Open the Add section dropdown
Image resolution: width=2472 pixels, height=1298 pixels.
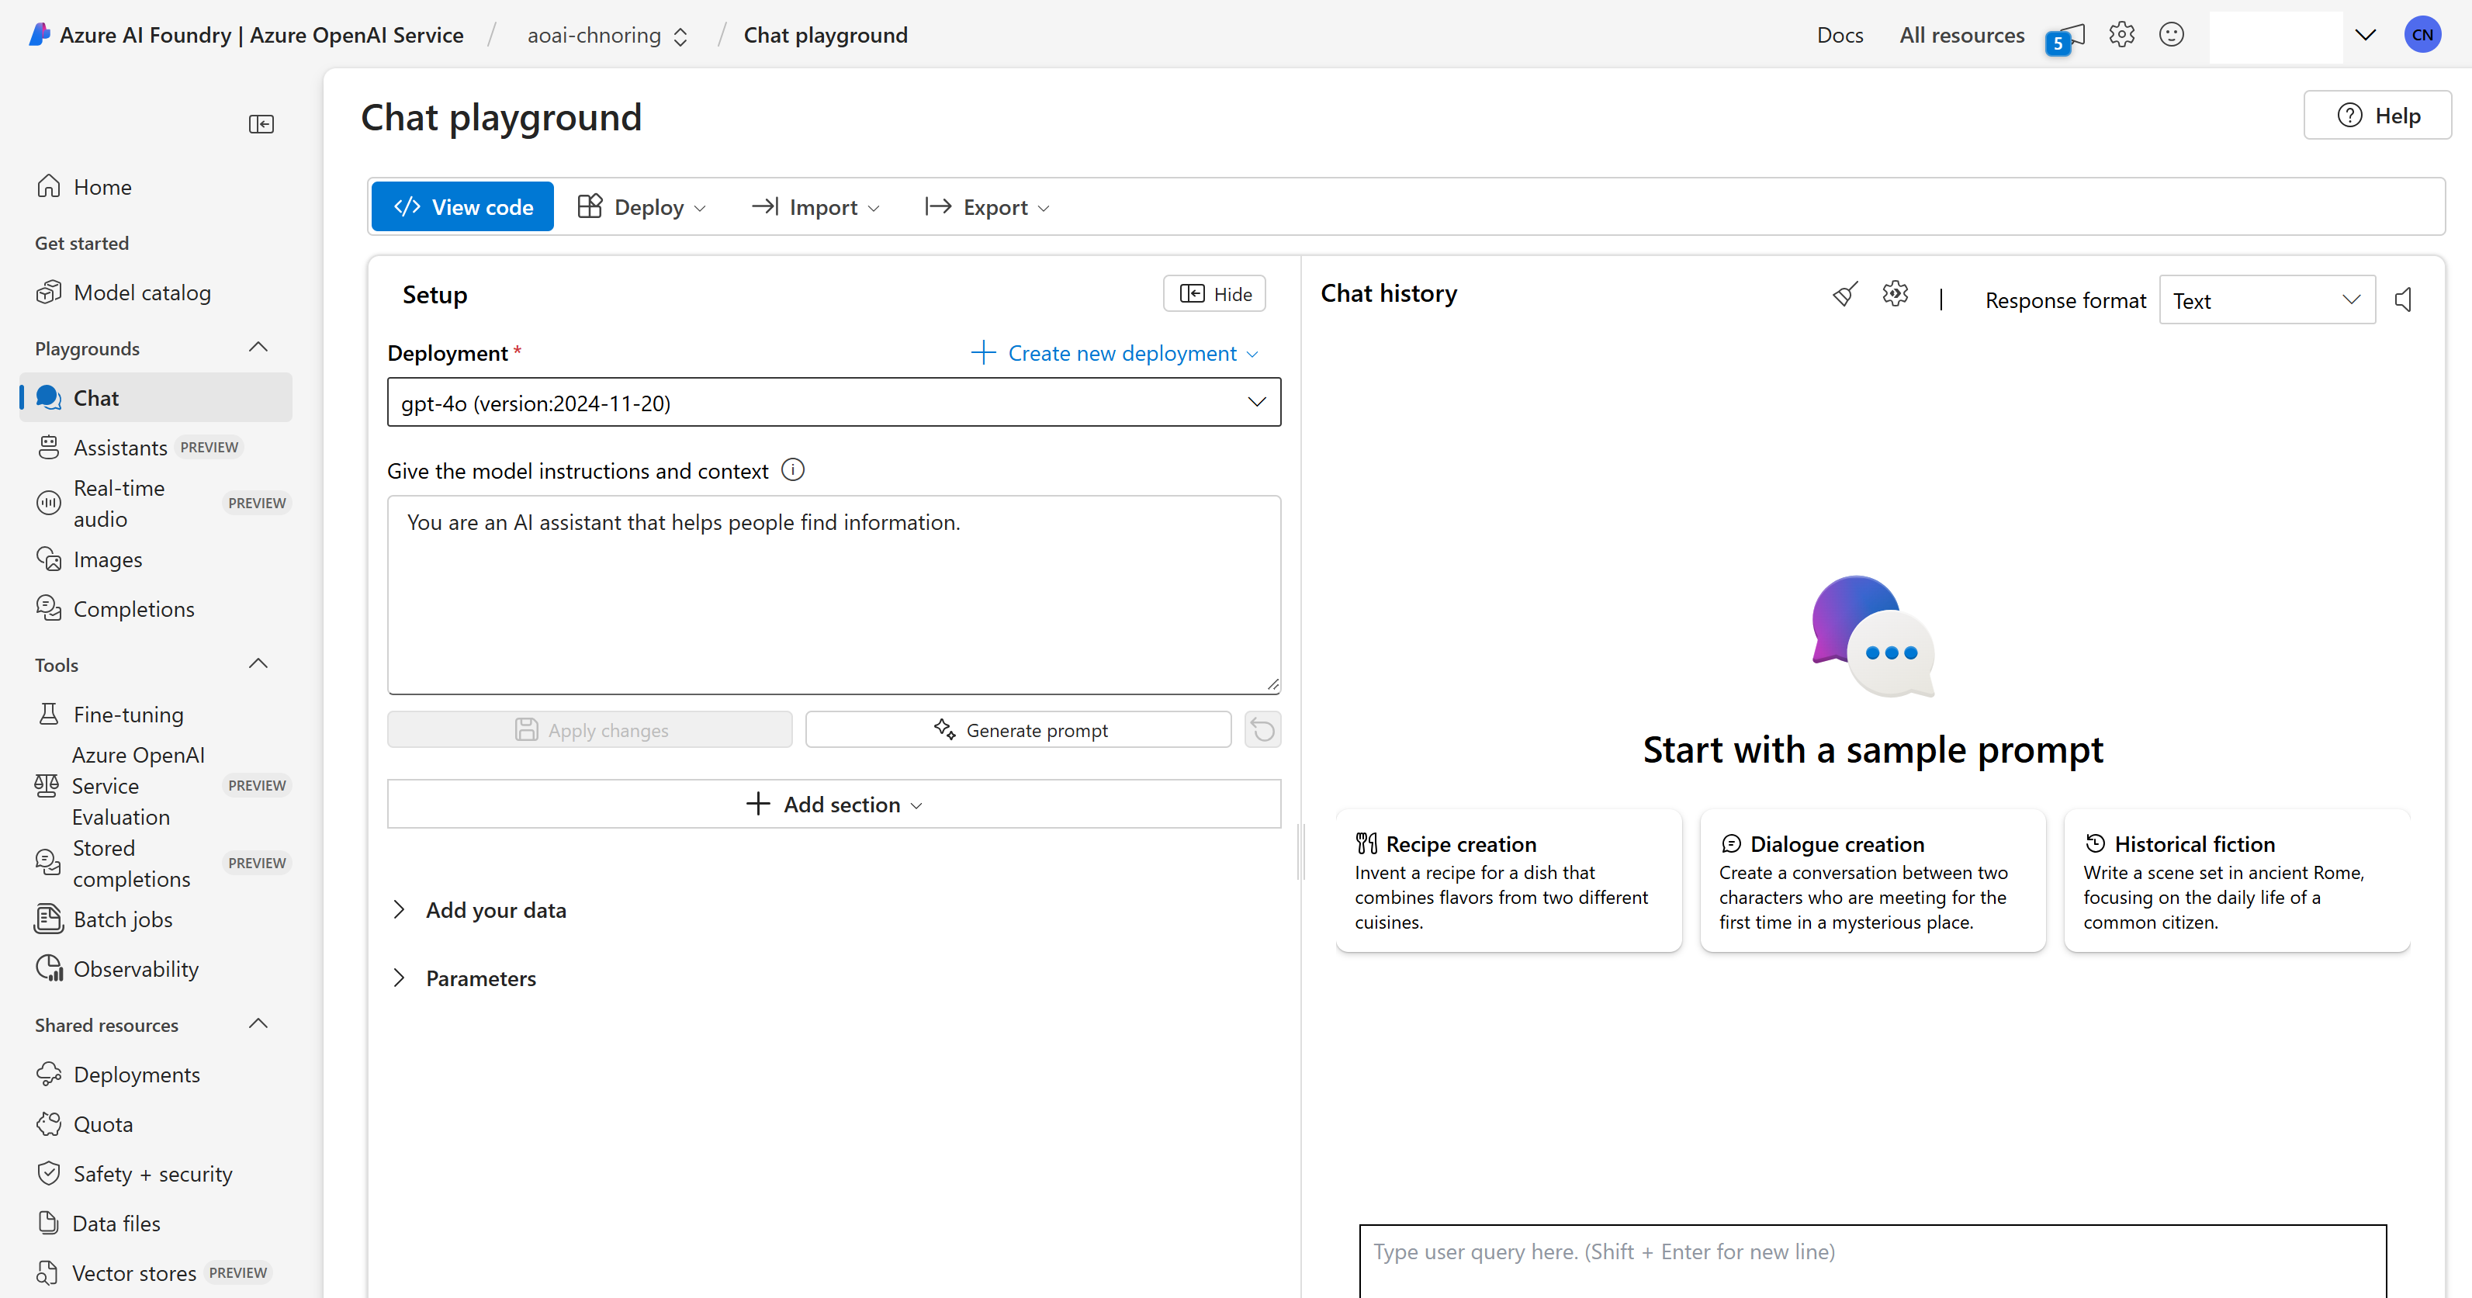point(834,804)
